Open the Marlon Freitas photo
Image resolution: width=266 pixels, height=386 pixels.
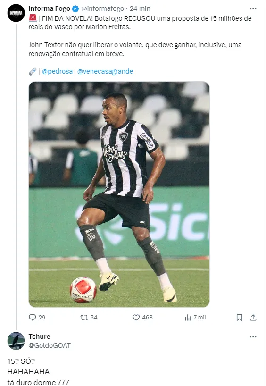pyautogui.click(x=119, y=194)
